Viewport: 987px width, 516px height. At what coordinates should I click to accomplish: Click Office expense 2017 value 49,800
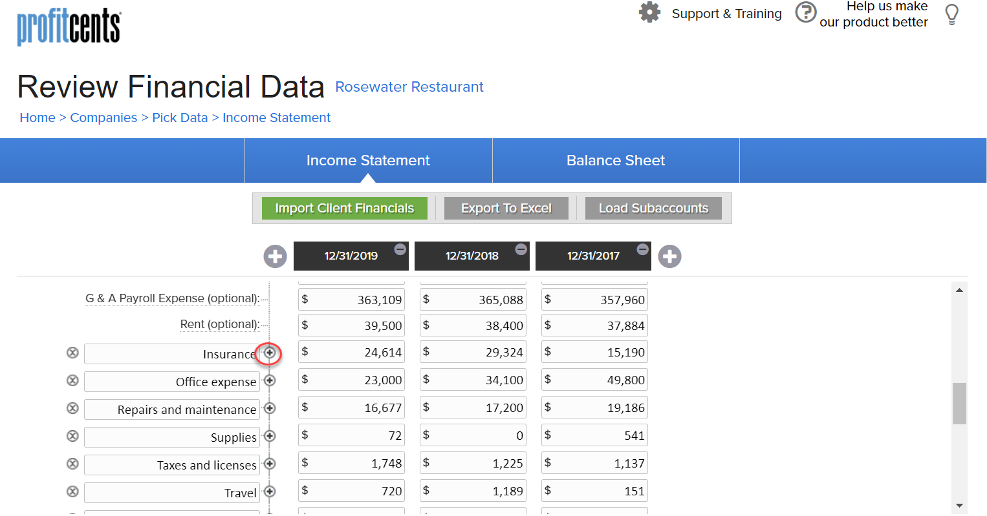click(594, 380)
